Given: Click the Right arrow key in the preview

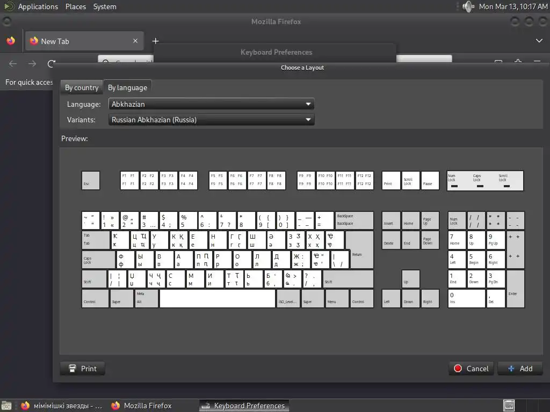Looking at the screenshot, I should point(430,298).
